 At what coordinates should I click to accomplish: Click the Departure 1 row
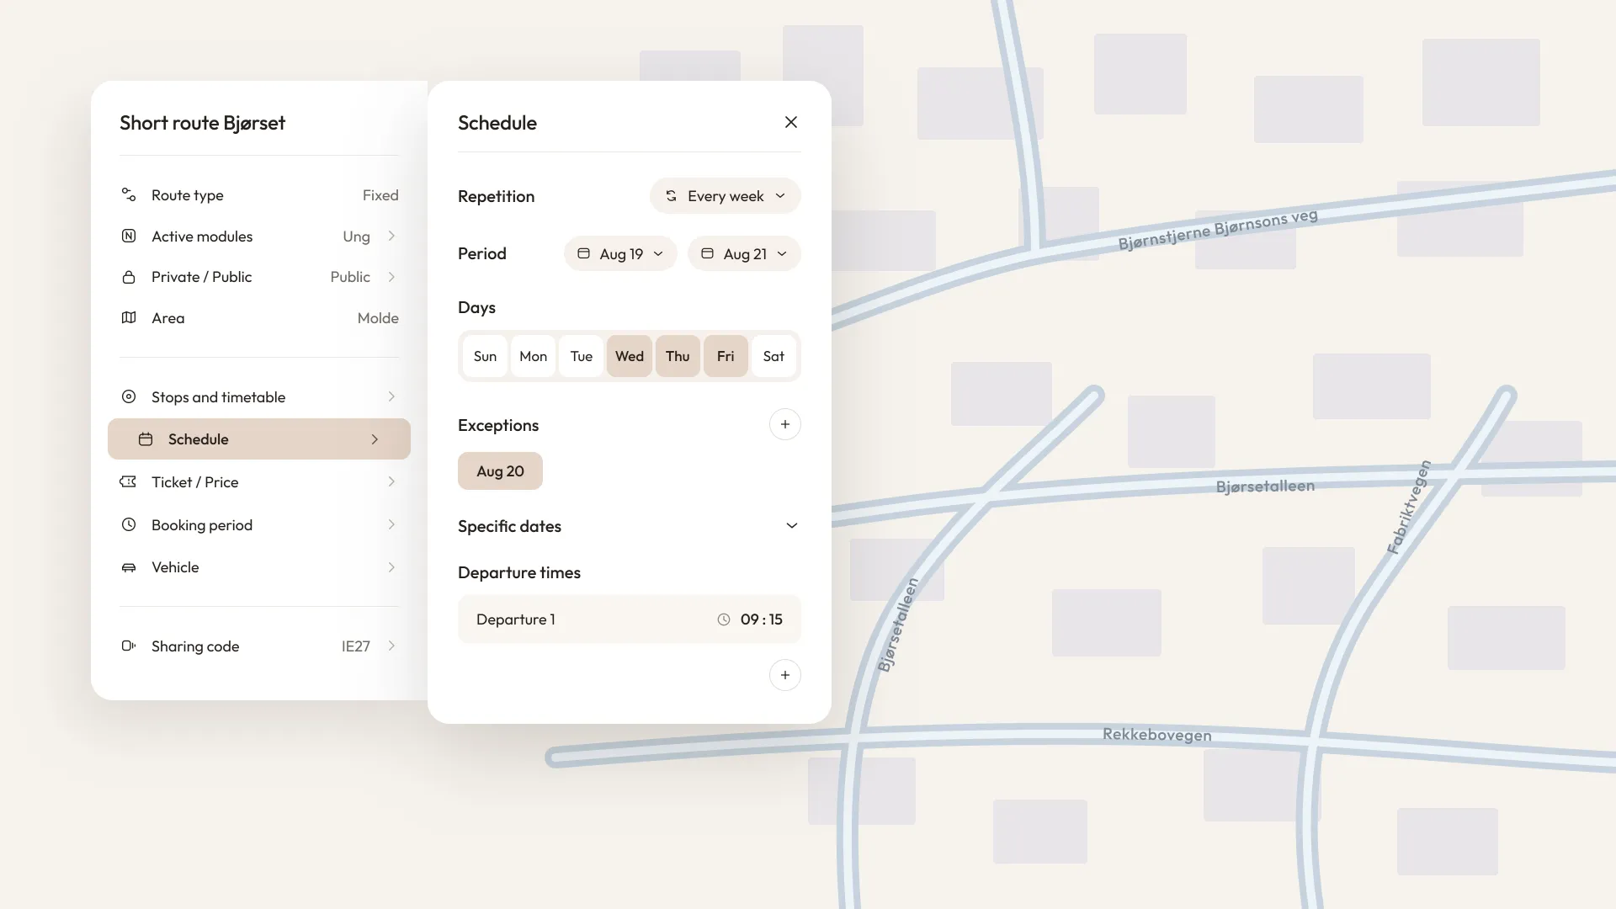[630, 619]
